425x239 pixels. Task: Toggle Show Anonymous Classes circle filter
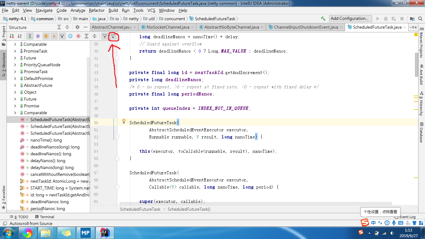click(x=70, y=36)
